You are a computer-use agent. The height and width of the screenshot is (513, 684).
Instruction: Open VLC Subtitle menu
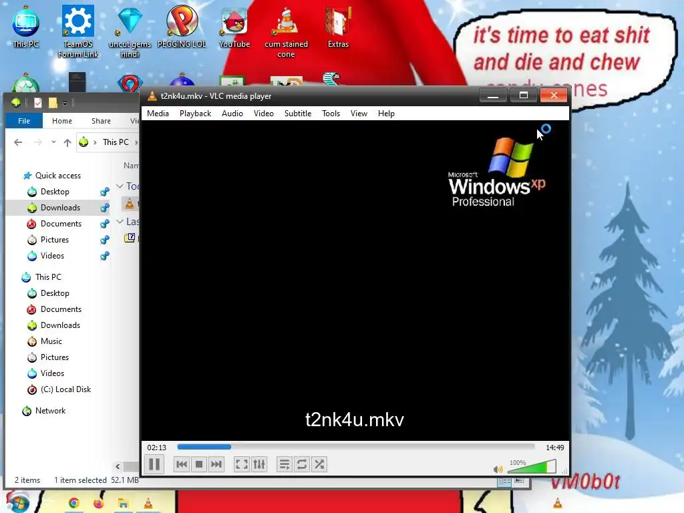298,114
